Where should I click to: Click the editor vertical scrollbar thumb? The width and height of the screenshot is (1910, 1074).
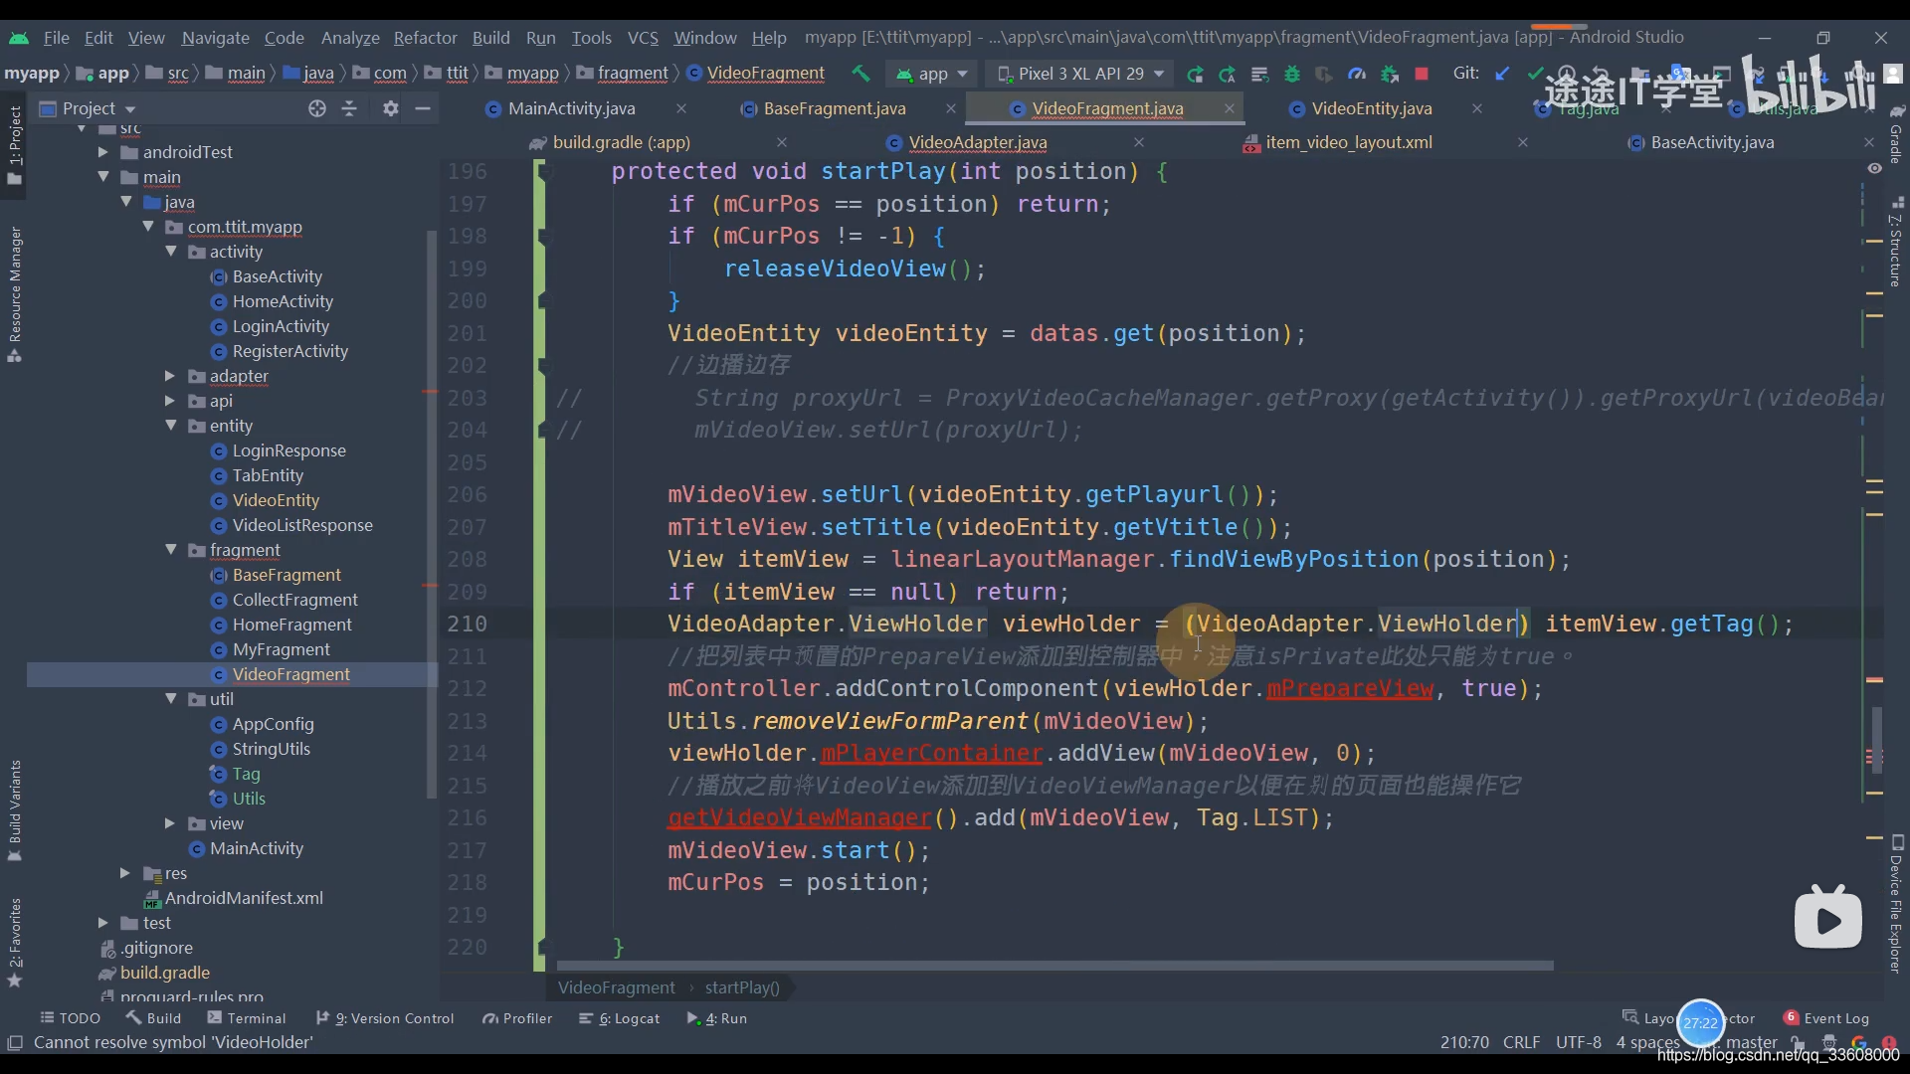pos(1876,740)
